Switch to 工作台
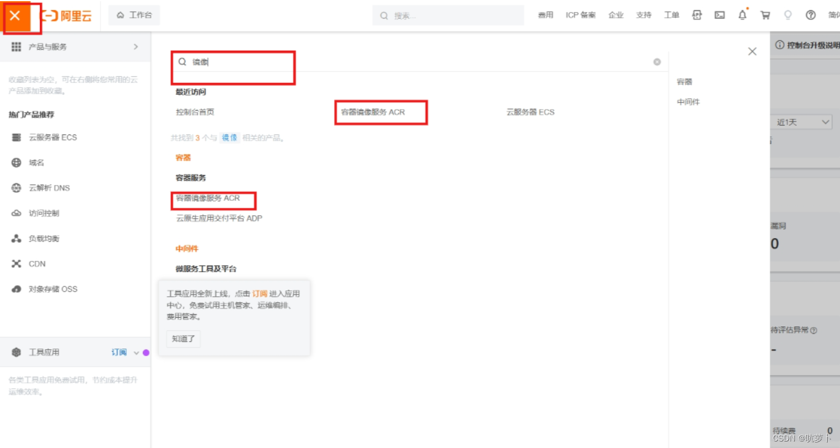The height and width of the screenshot is (448, 840). pos(134,15)
